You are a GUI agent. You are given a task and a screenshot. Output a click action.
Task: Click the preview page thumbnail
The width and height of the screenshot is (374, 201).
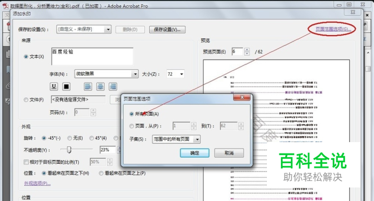276,130
